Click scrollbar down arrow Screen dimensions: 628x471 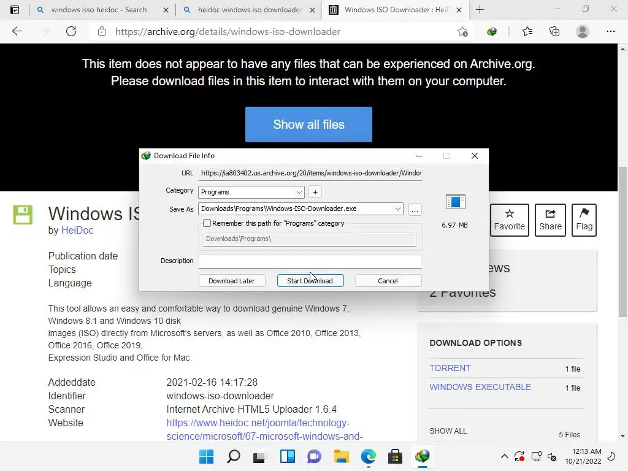[622, 436]
